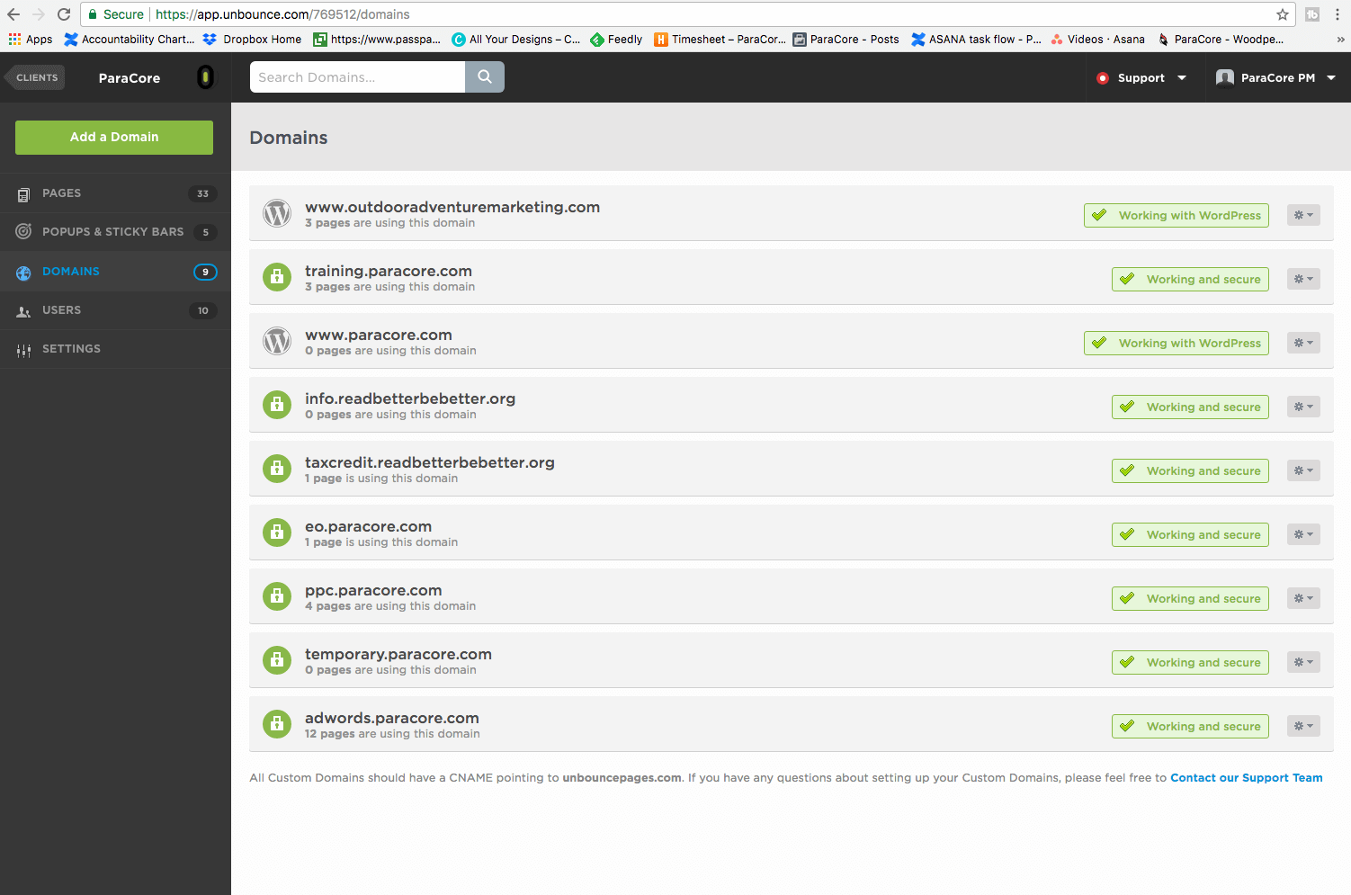
Task: Open the ppc.paracore.com domain
Action: click(x=373, y=590)
